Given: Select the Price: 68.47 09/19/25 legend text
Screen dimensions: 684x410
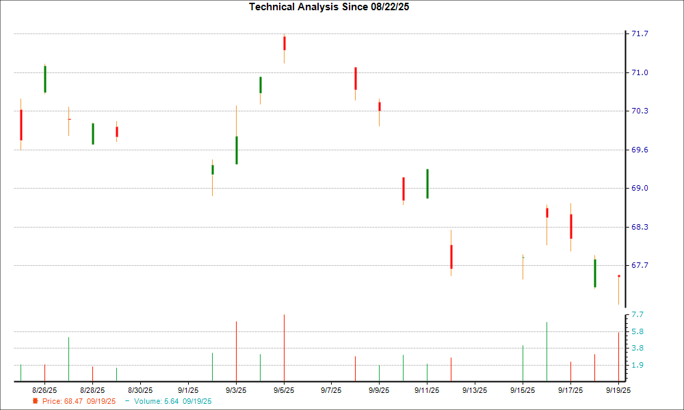Looking at the screenshot, I should click(x=79, y=401).
